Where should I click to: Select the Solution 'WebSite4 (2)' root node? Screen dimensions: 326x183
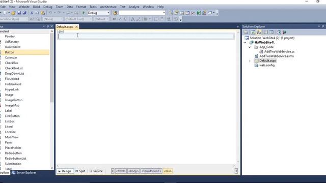pyautogui.click(x=272, y=38)
